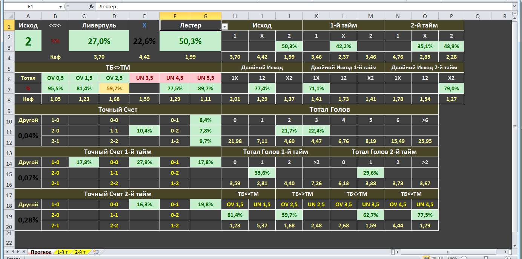
Task: Expand the formula bar with right-edge arrow
Action: click(x=514, y=6)
